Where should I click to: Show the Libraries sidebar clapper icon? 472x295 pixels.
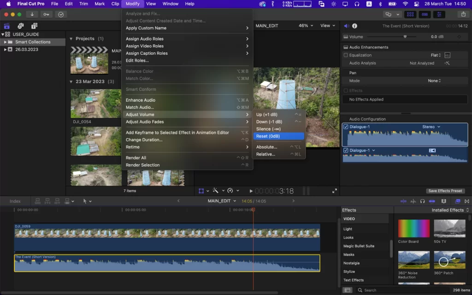coord(6,26)
